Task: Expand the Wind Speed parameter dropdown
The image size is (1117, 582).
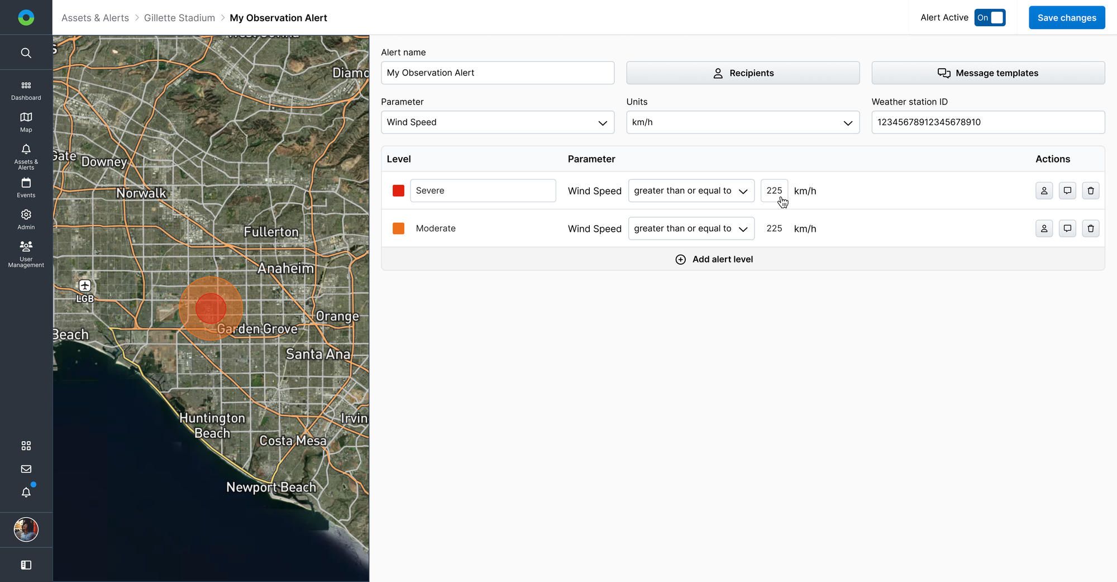Action: (497, 122)
